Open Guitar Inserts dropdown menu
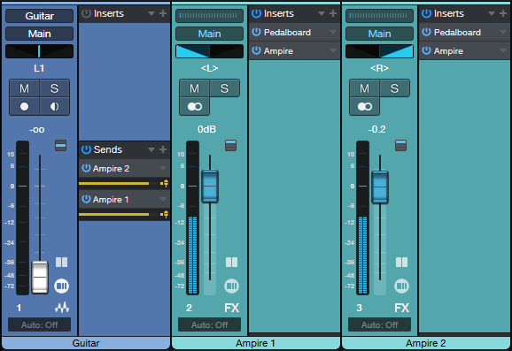 coord(151,13)
